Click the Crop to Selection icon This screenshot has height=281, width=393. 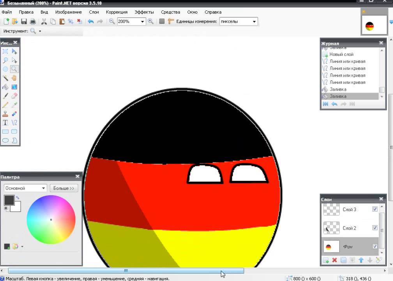[71, 21]
